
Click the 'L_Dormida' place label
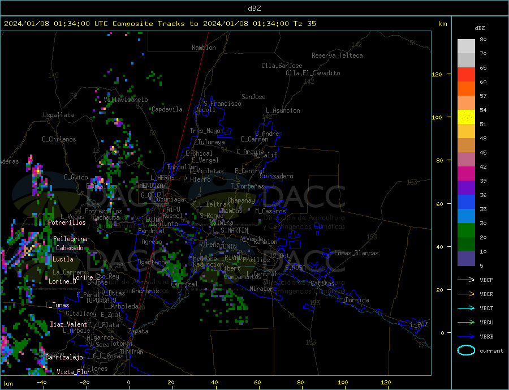354,300
